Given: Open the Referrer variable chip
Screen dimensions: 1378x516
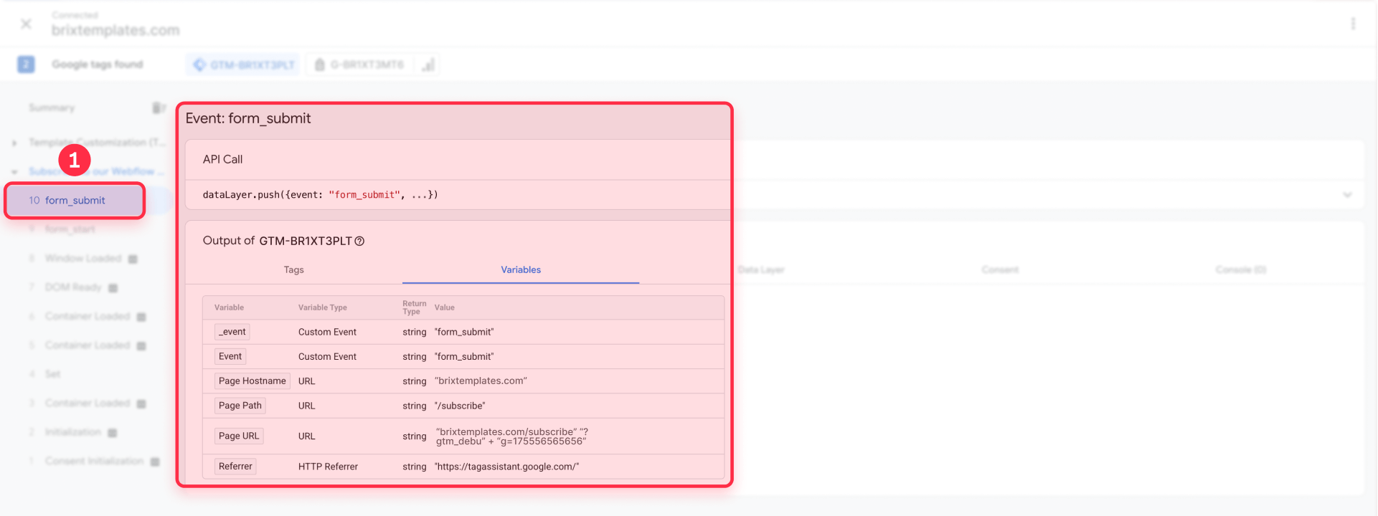Looking at the screenshot, I should pyautogui.click(x=235, y=467).
